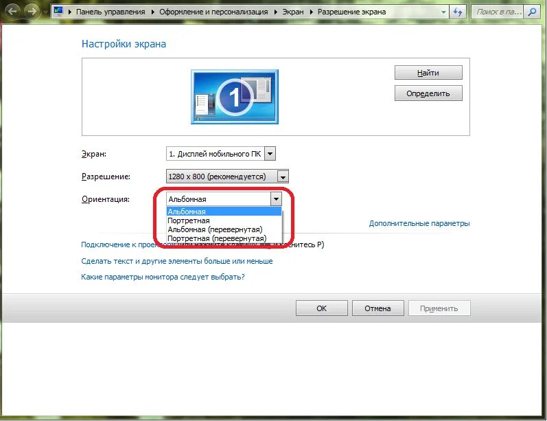
Task: Click the magnifier search icon
Action: pyautogui.click(x=532, y=12)
